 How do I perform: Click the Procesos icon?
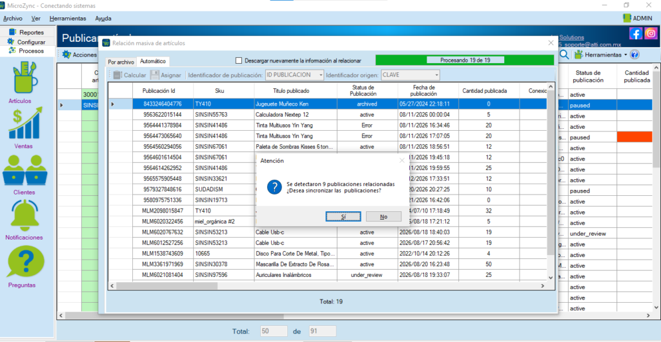[12, 50]
